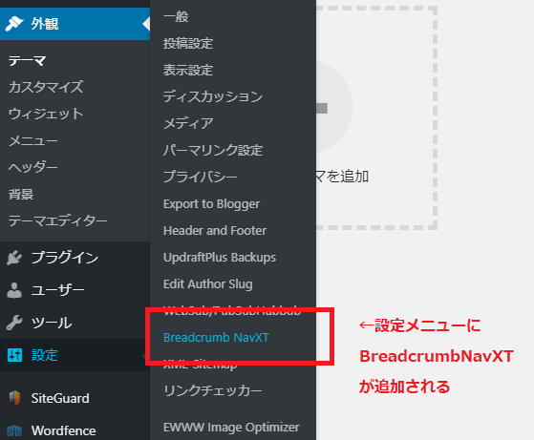
Task: Click the plug icon for プラグイン
Action: pos(14,258)
